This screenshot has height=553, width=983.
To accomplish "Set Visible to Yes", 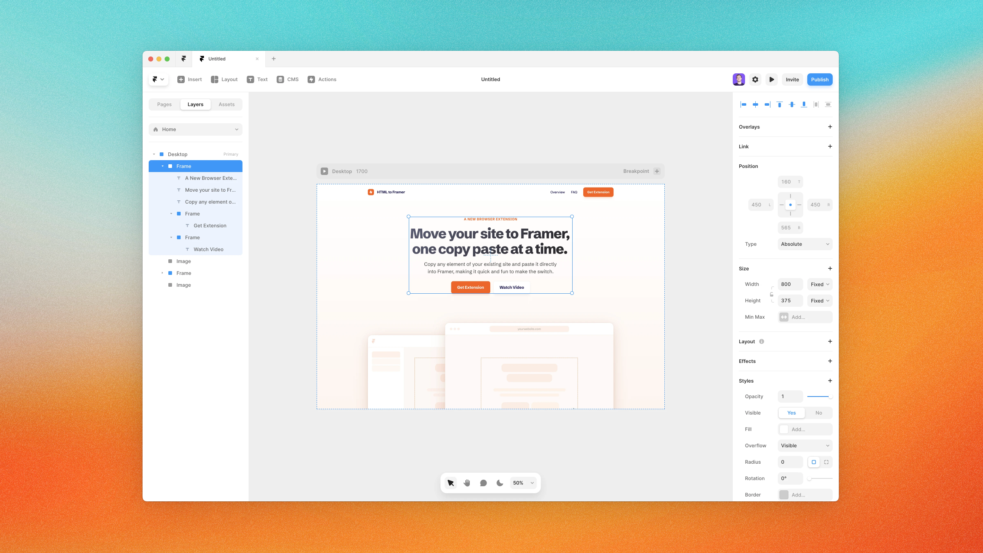I will [791, 413].
